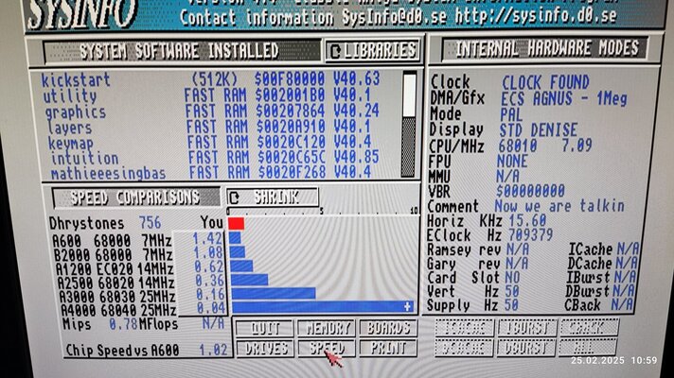Run the SPEED benchmark test

pyautogui.click(x=325, y=348)
